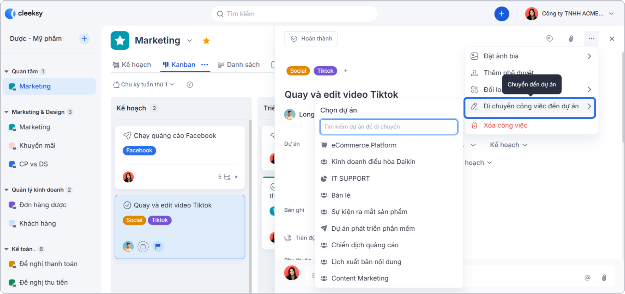Click the three-dot more options icon
The width and height of the screenshot is (625, 294).
pos(591,39)
